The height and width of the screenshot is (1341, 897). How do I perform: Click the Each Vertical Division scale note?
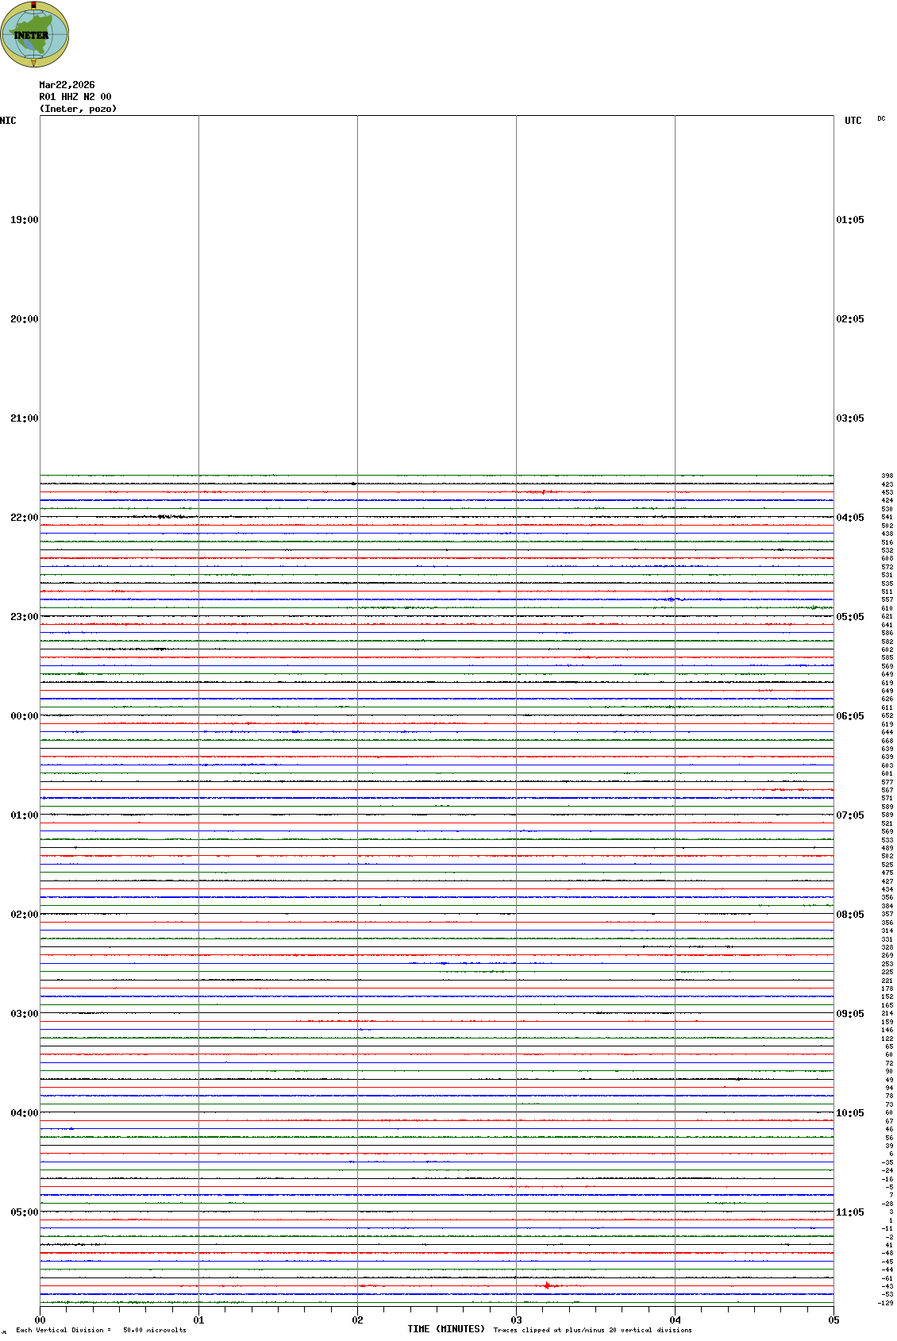[101, 1330]
